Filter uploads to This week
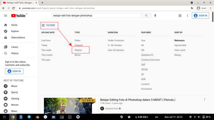Screen dimensions: 214x120 [46, 50]
